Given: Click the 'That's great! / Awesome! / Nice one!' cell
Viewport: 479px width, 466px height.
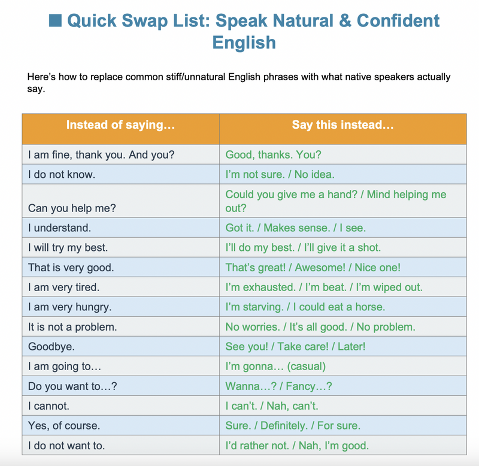Looking at the screenshot, I should click(342, 267).
